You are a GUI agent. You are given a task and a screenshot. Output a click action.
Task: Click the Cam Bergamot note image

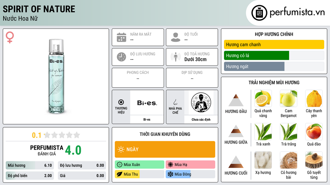click(x=288, y=98)
